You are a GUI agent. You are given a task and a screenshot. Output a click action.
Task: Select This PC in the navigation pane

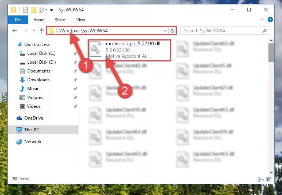43,130
